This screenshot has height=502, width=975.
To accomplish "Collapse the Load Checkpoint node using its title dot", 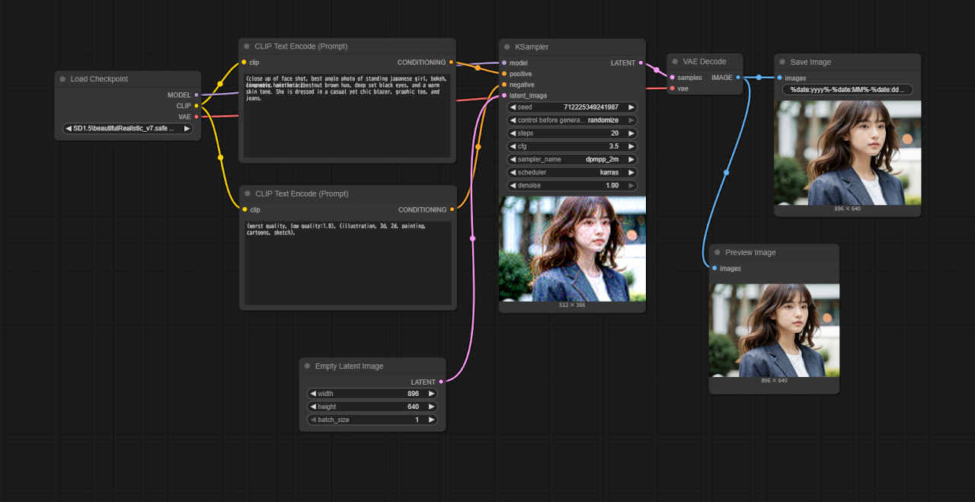I will (x=62, y=79).
